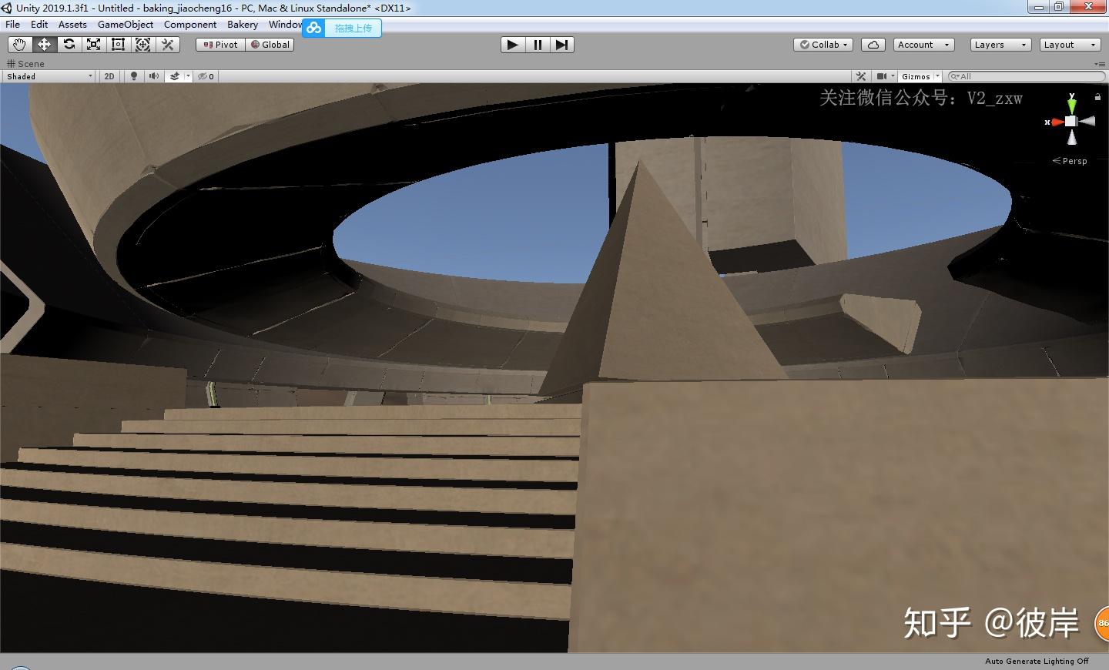Click the gray right-side gizmo cone
Screen dimensions: 1109x670
(x=1087, y=121)
